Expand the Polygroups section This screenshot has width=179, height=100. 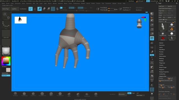[x=162, y=63]
